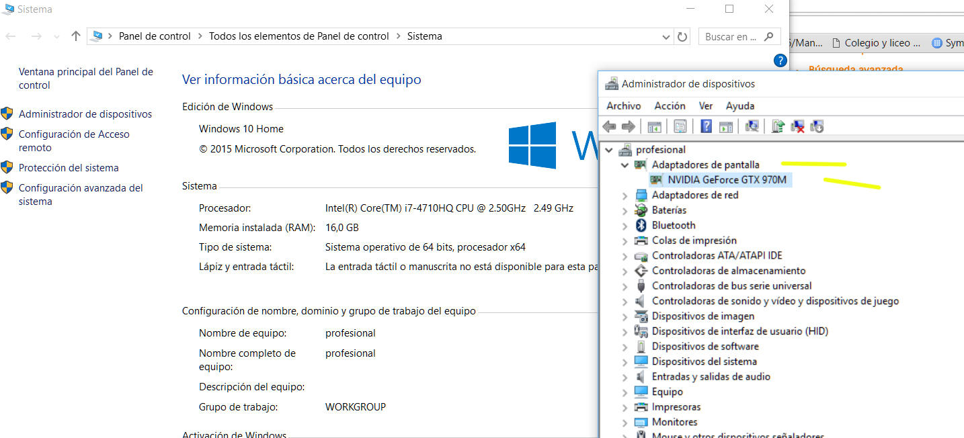964x438 pixels.
Task: Expand Controladoras de almacenamiento node
Action: (625, 271)
